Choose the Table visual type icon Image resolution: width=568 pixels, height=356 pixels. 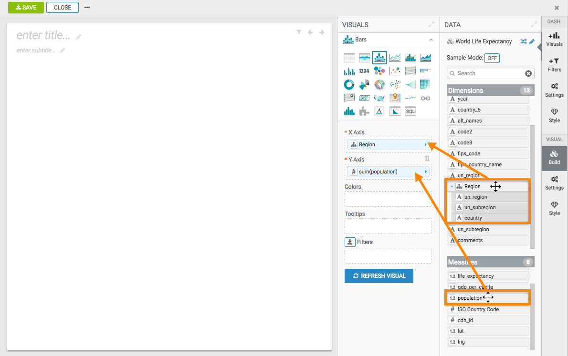coord(349,58)
